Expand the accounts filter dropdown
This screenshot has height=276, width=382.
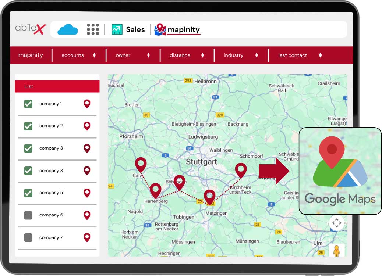coord(78,55)
